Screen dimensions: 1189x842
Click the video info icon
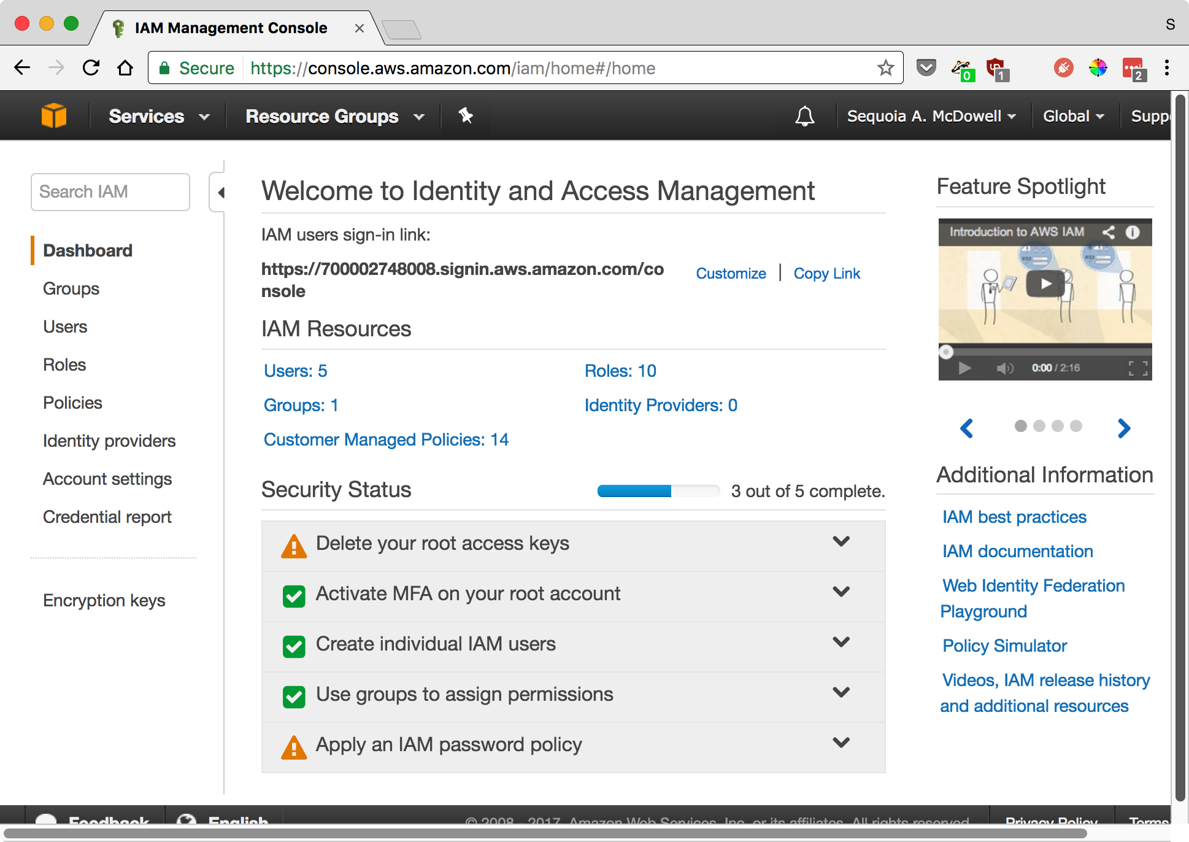(x=1133, y=232)
